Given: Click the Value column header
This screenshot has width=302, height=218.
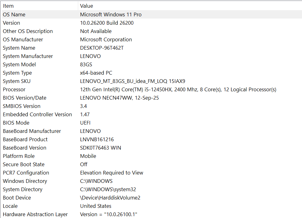Looking at the screenshot, I should [x=190, y=6].
